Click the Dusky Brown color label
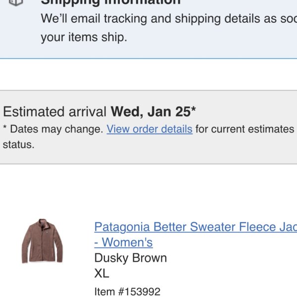This screenshot has height=297, width=297. point(131,258)
